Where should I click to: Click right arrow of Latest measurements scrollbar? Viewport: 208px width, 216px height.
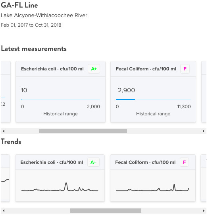[204, 131]
